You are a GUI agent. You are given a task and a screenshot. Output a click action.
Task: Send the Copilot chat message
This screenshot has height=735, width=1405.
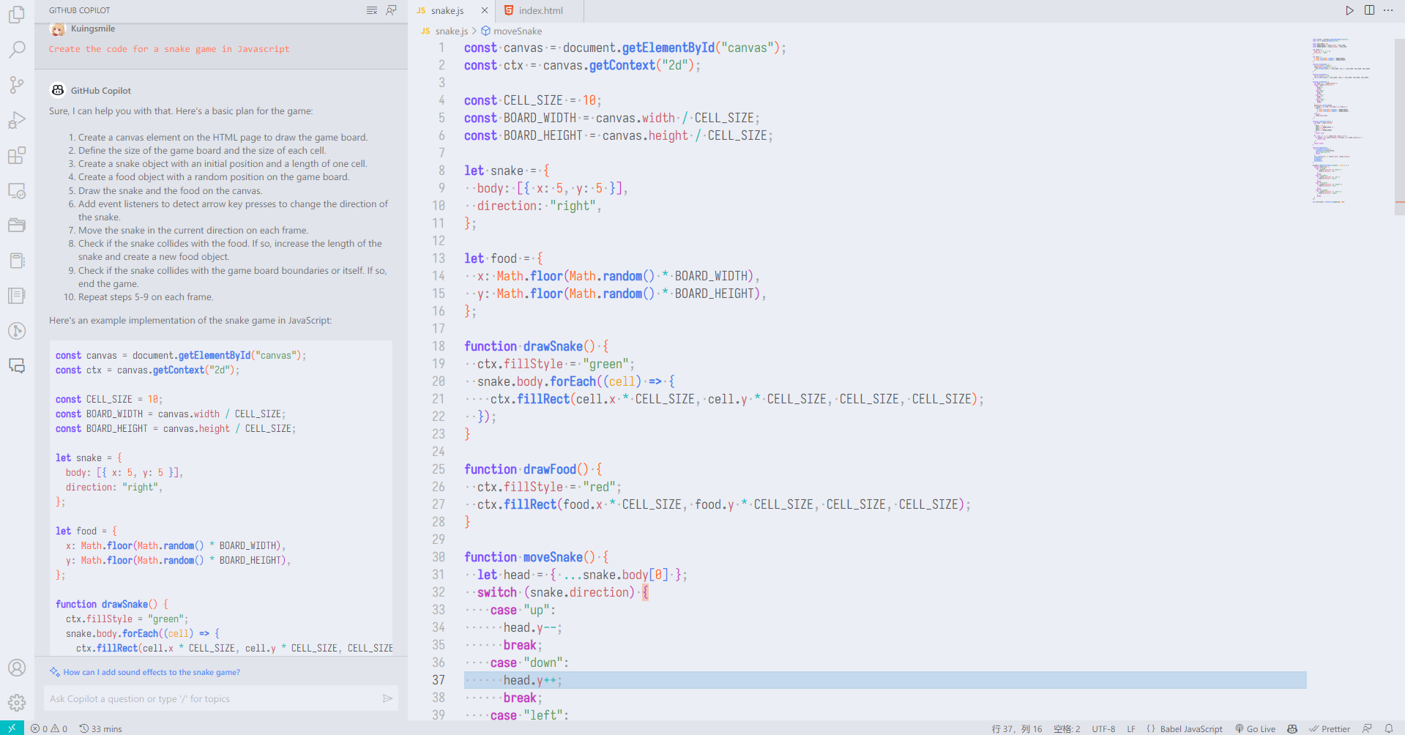click(x=387, y=698)
